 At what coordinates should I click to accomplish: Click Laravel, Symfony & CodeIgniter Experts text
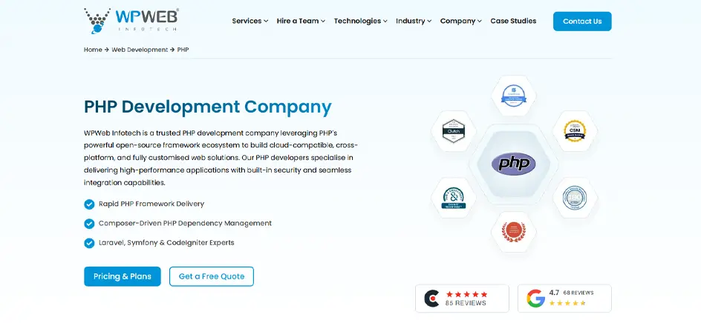166,243
